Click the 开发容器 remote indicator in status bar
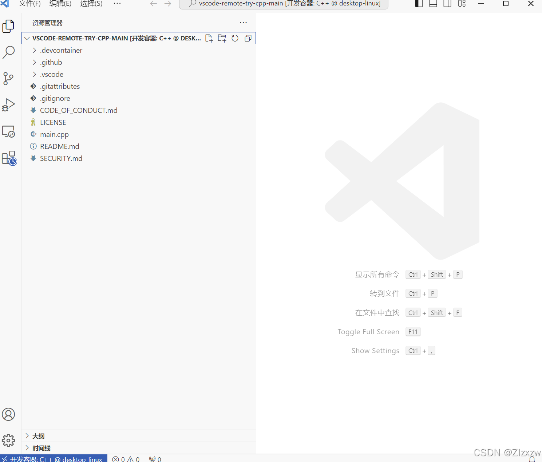Image resolution: width=542 pixels, height=462 pixels. (x=53, y=459)
